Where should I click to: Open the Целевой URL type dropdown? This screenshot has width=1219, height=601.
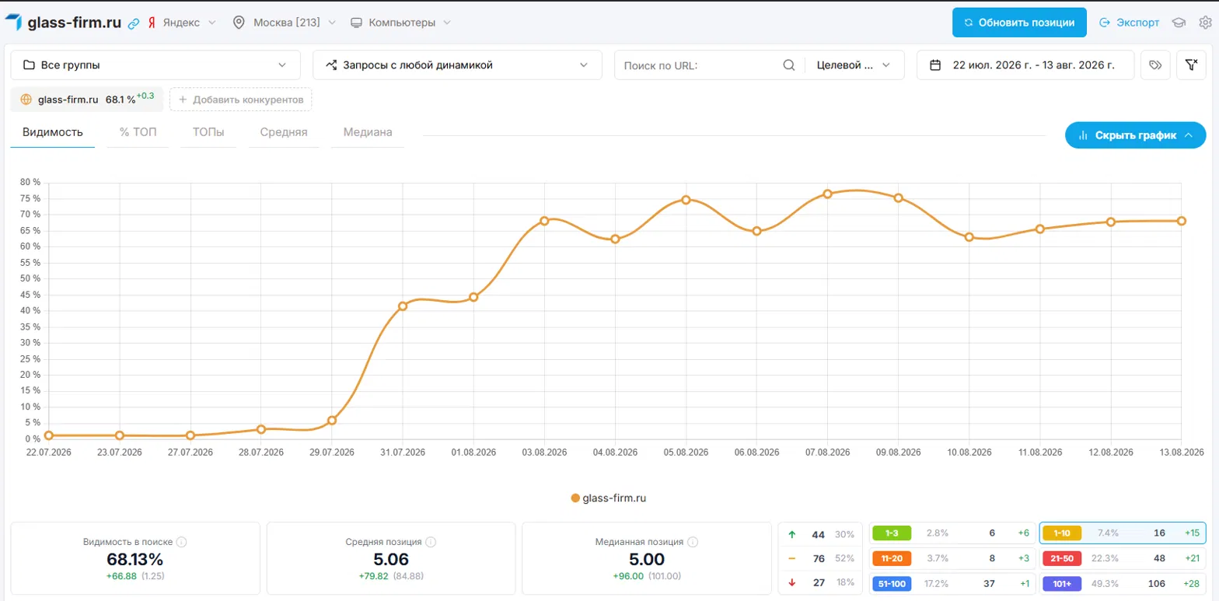pyautogui.click(x=854, y=65)
